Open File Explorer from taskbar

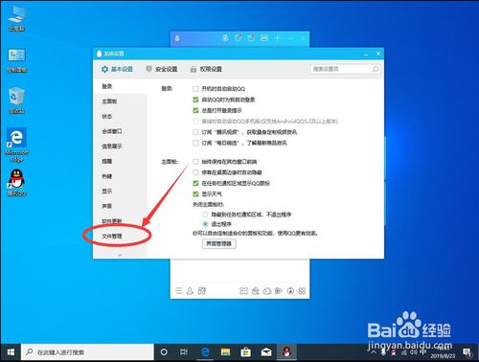coord(225,352)
